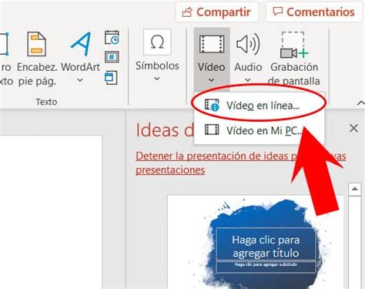Choose Vídeo en línea... menu entry
365x289 pixels.
[x=260, y=106]
